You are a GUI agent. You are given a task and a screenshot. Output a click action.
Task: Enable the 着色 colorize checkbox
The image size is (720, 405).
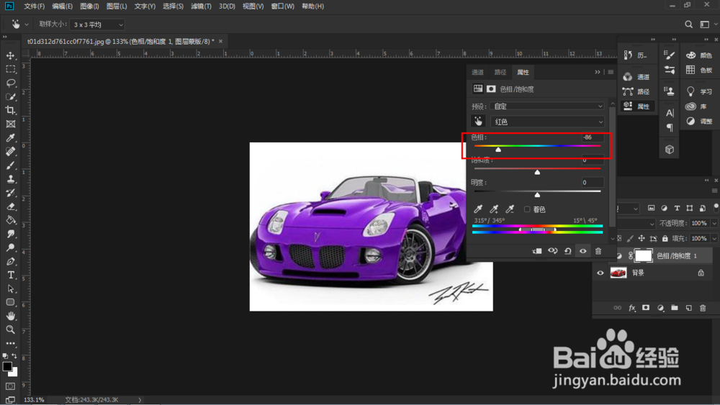527,209
